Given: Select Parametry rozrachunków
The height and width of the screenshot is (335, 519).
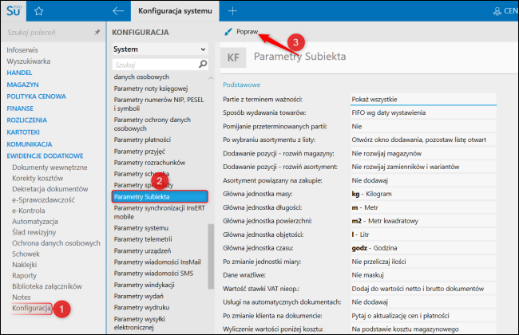Looking at the screenshot, I should [149, 163].
